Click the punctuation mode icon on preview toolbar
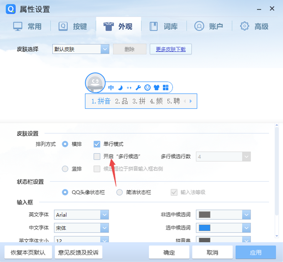283x262 pixels. click(129, 87)
